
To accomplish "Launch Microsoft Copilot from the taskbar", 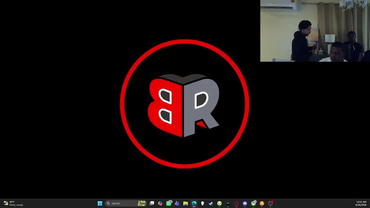I will click(x=160, y=203).
